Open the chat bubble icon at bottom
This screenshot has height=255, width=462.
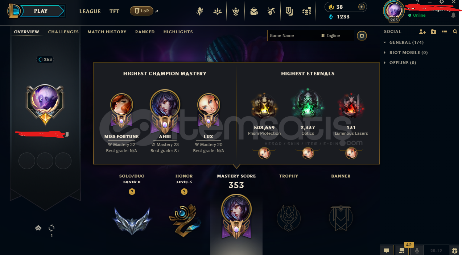[387, 250]
